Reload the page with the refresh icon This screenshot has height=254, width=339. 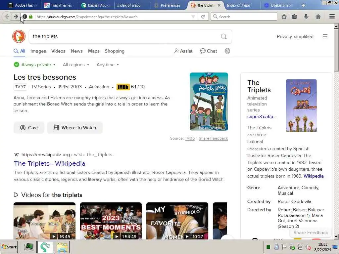[203, 17]
